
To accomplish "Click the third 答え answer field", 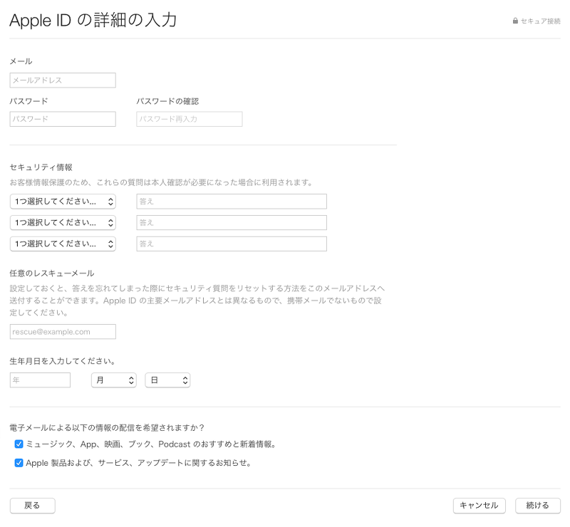I will [232, 244].
